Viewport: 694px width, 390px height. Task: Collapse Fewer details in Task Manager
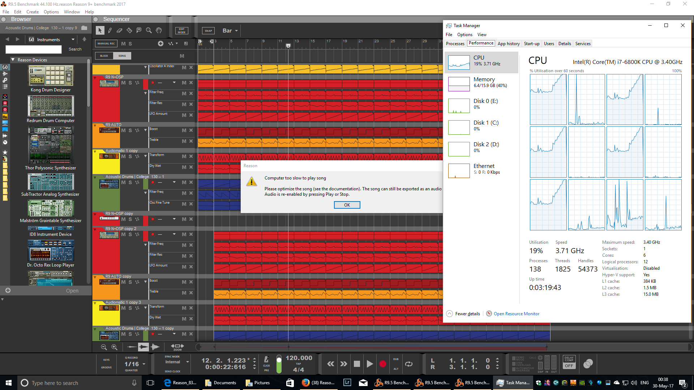tap(463, 313)
